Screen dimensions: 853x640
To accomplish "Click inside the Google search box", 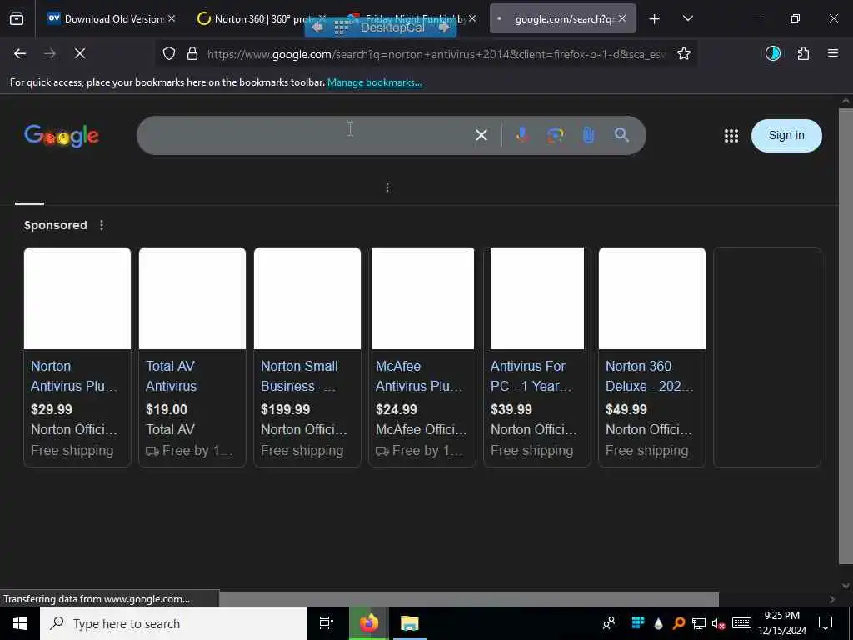I will tap(305, 135).
